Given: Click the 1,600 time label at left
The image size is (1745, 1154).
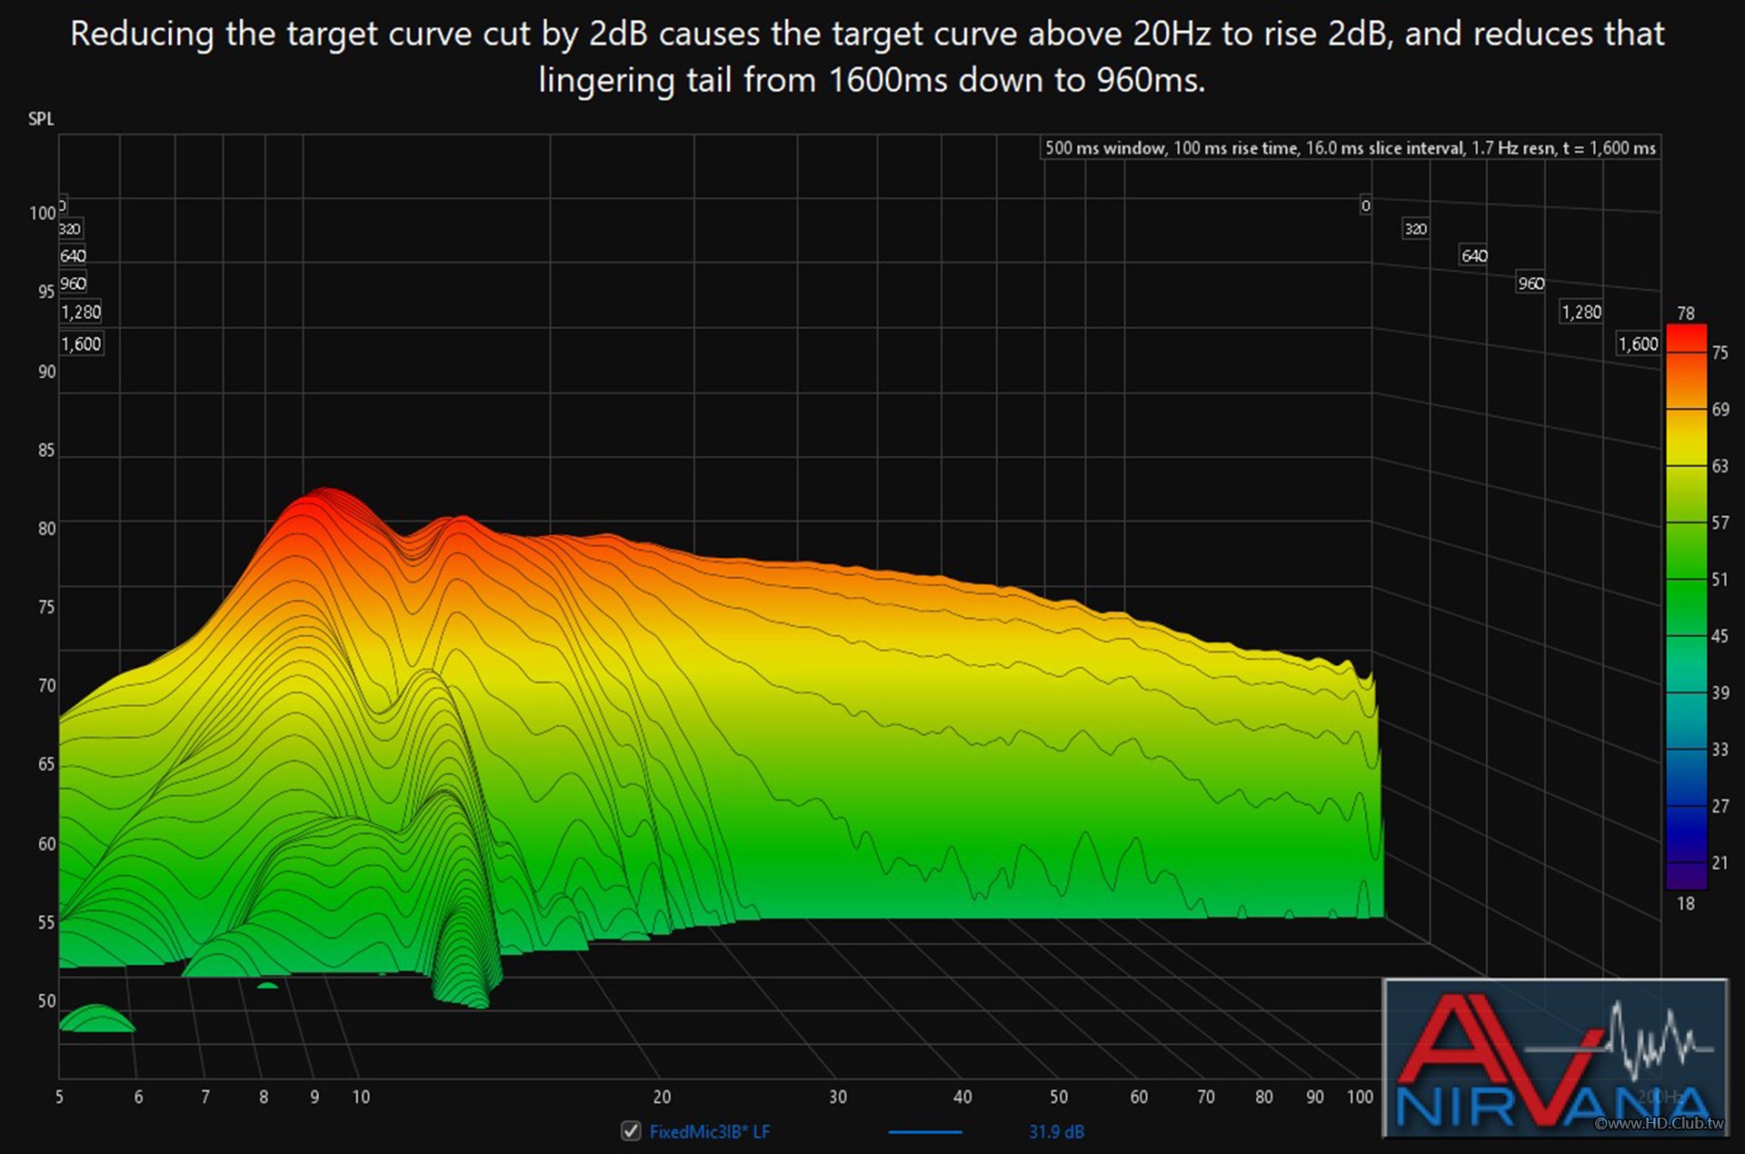Looking at the screenshot, I should click(81, 344).
